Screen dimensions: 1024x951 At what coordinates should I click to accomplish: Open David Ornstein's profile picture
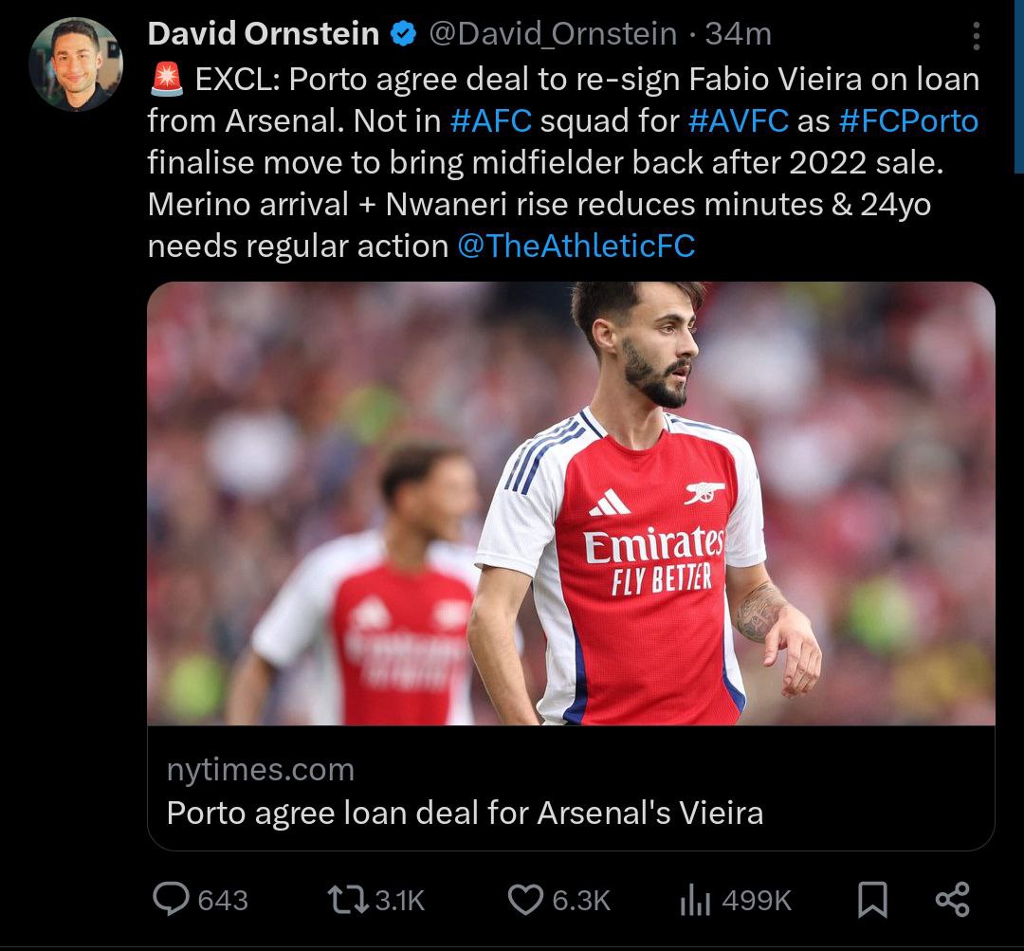[x=76, y=64]
